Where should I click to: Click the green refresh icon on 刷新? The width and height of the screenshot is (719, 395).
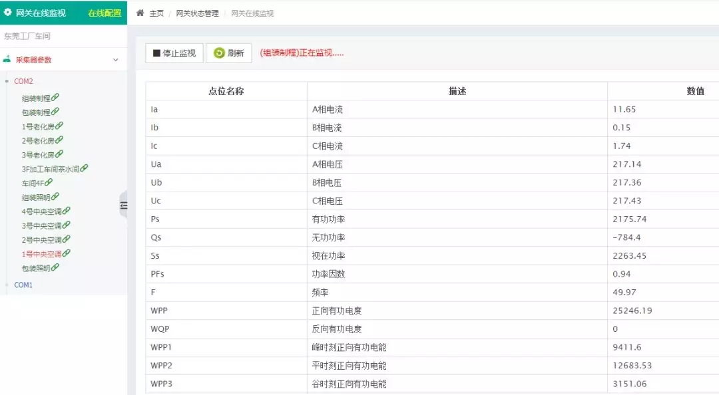218,53
